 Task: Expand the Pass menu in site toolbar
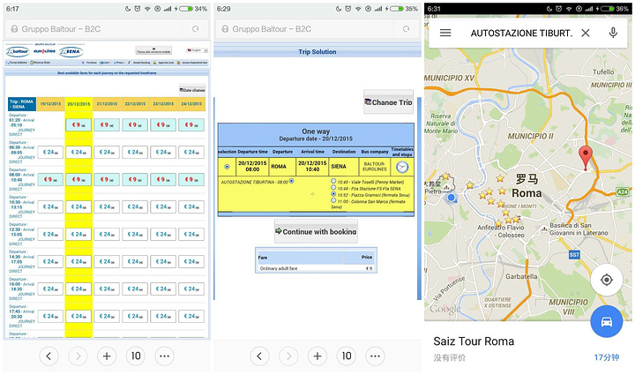pyautogui.click(x=119, y=63)
